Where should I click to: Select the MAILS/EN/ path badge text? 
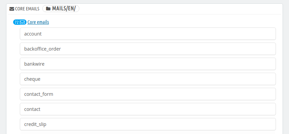point(64,9)
